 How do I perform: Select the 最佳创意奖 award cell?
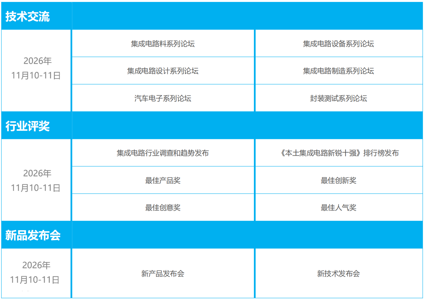click(x=163, y=207)
